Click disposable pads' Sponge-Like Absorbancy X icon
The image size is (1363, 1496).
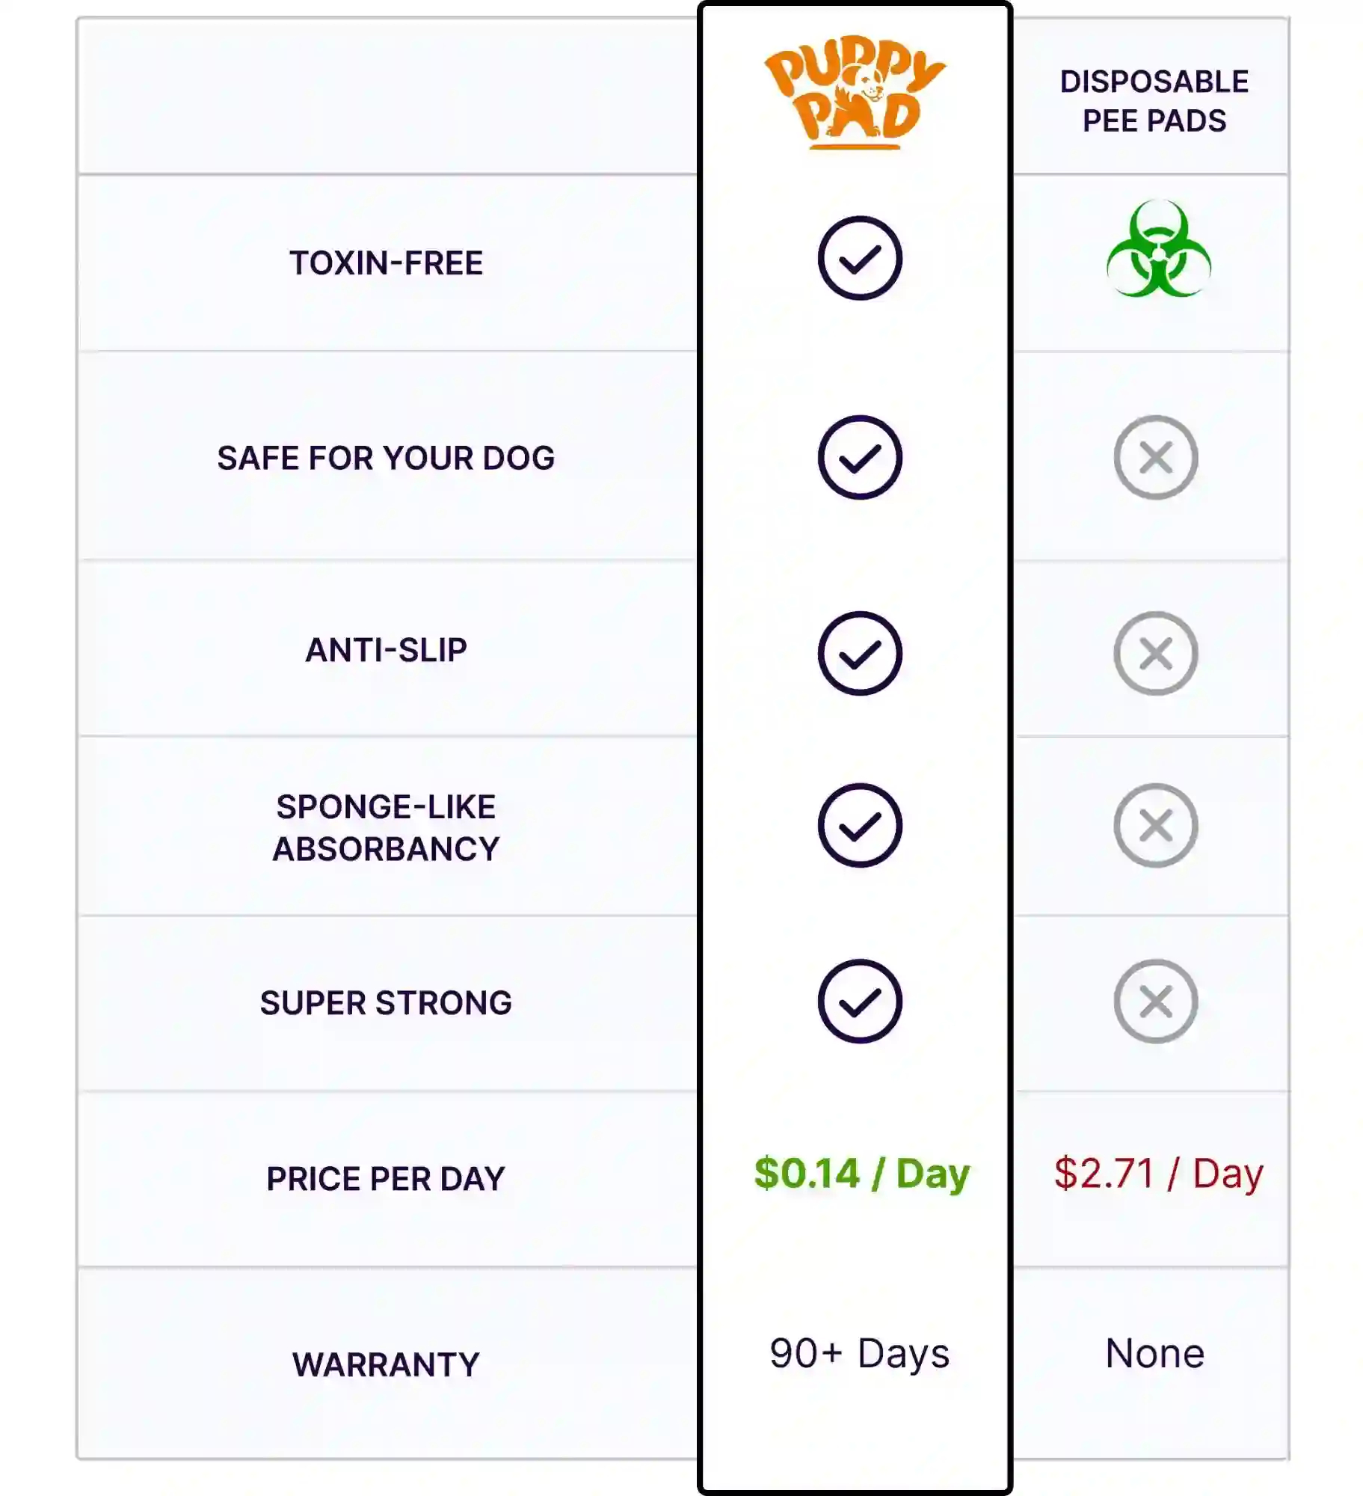click(1156, 825)
